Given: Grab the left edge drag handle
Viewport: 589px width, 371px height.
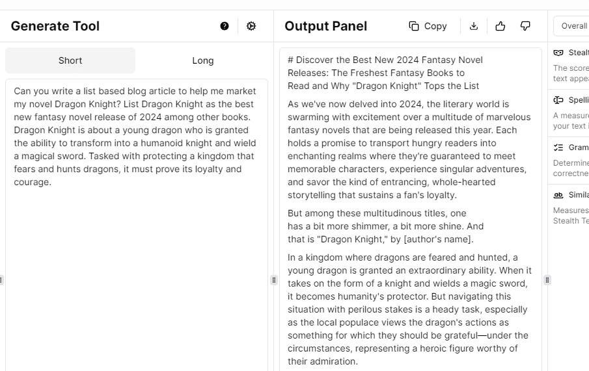Looking at the screenshot, I should (1, 280).
